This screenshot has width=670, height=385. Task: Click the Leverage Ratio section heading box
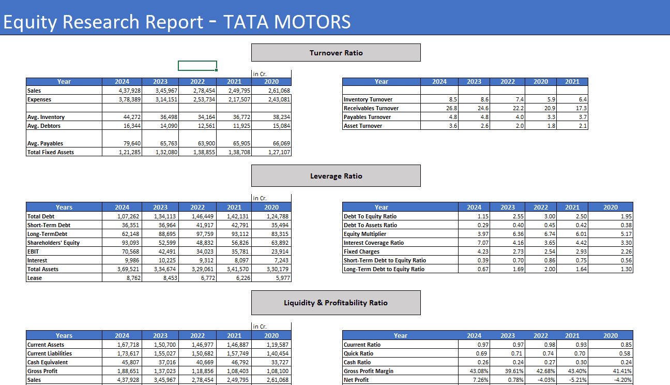336,176
